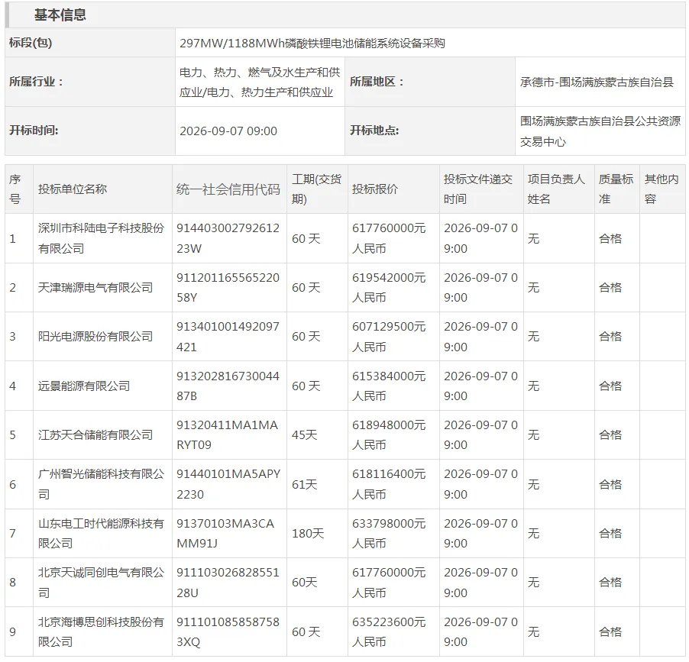Select the 标段(包) title text 297MW/1188MWh
This screenshot has height=662, width=689.
pos(232,43)
